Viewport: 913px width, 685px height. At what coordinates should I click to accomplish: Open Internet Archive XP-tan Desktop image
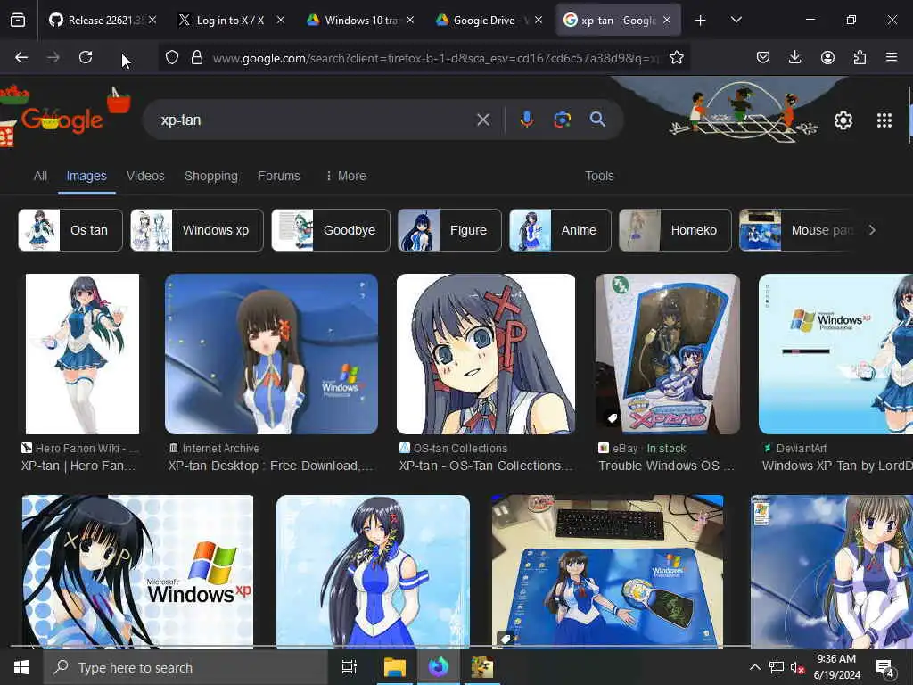pyautogui.click(x=271, y=354)
